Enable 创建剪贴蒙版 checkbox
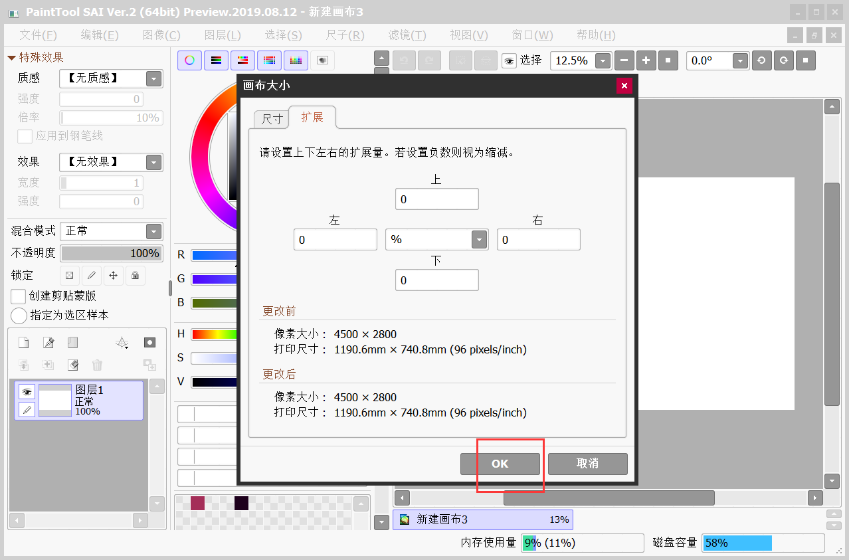The width and height of the screenshot is (849, 560). click(x=19, y=296)
